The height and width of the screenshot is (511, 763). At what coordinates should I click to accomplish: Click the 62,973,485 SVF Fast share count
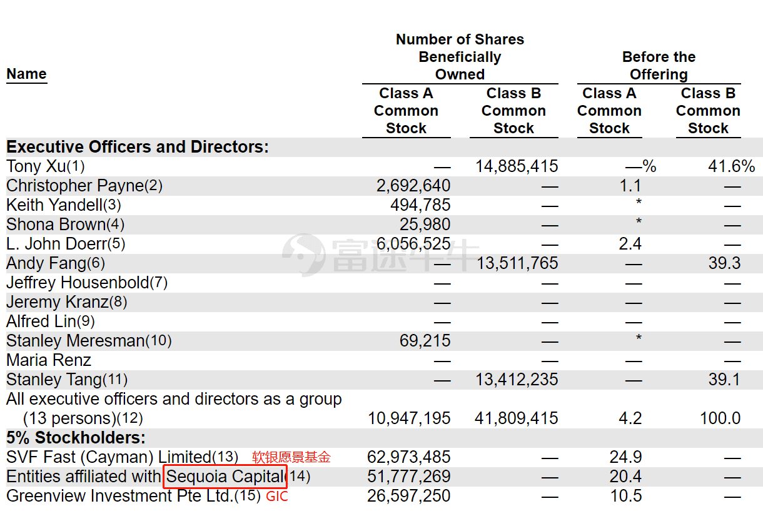[409, 457]
